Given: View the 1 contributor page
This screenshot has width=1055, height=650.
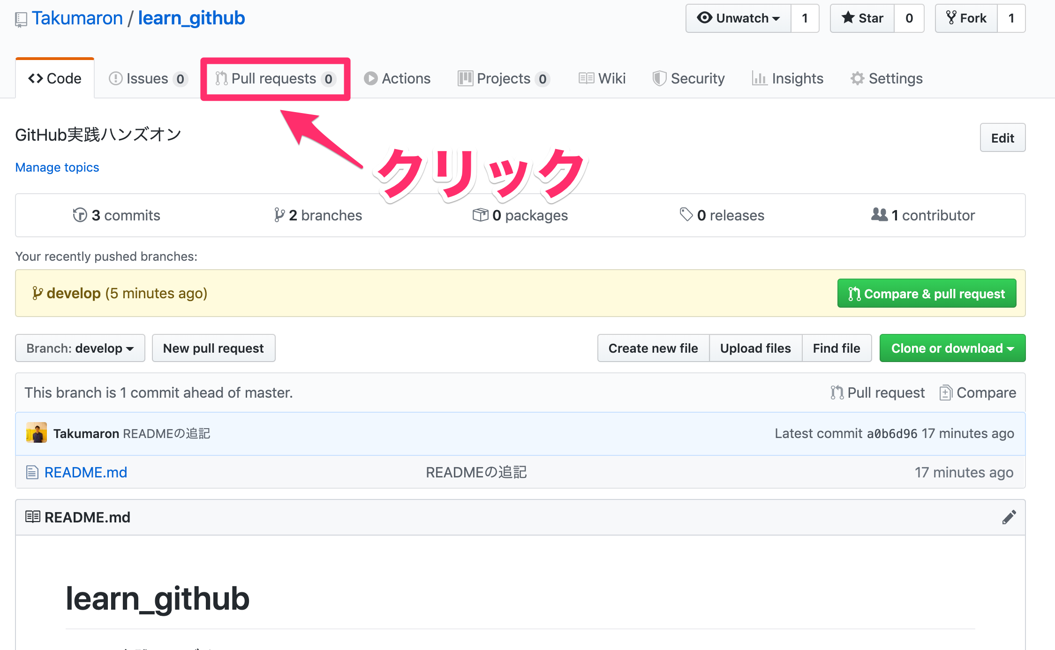Looking at the screenshot, I should tap(923, 215).
